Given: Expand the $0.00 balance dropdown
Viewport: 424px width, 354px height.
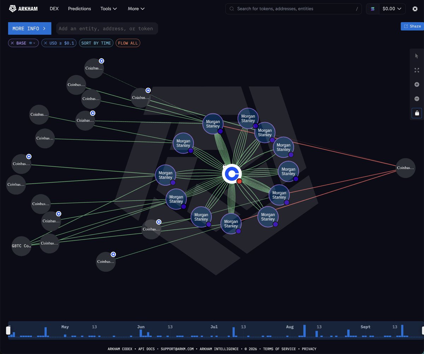Looking at the screenshot, I should [392, 9].
